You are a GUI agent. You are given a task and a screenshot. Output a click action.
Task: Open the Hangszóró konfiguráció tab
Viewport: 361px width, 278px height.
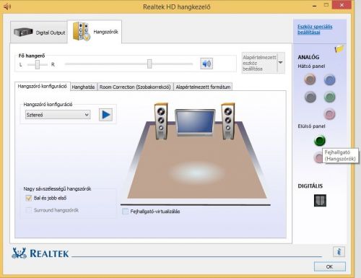tap(43, 87)
